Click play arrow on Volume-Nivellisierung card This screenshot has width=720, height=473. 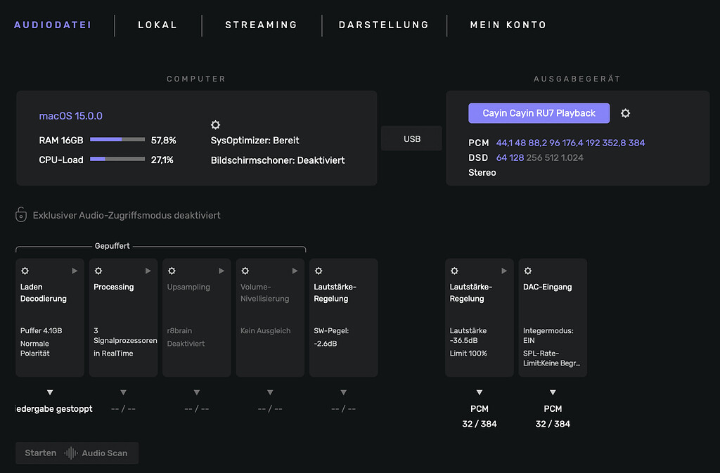tap(295, 271)
